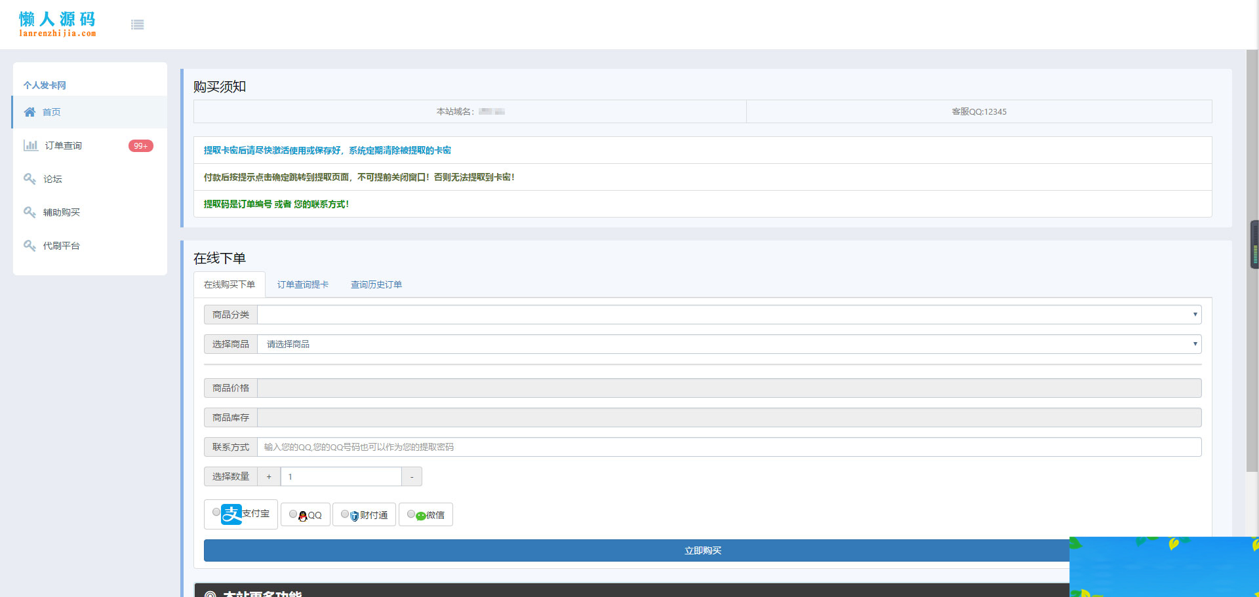Click the key icon next to 代刷平台

pos(30,246)
